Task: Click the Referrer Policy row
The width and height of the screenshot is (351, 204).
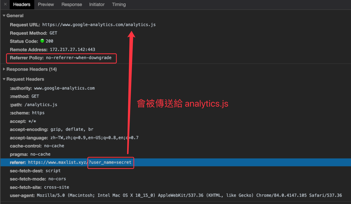Action: (x=61, y=58)
